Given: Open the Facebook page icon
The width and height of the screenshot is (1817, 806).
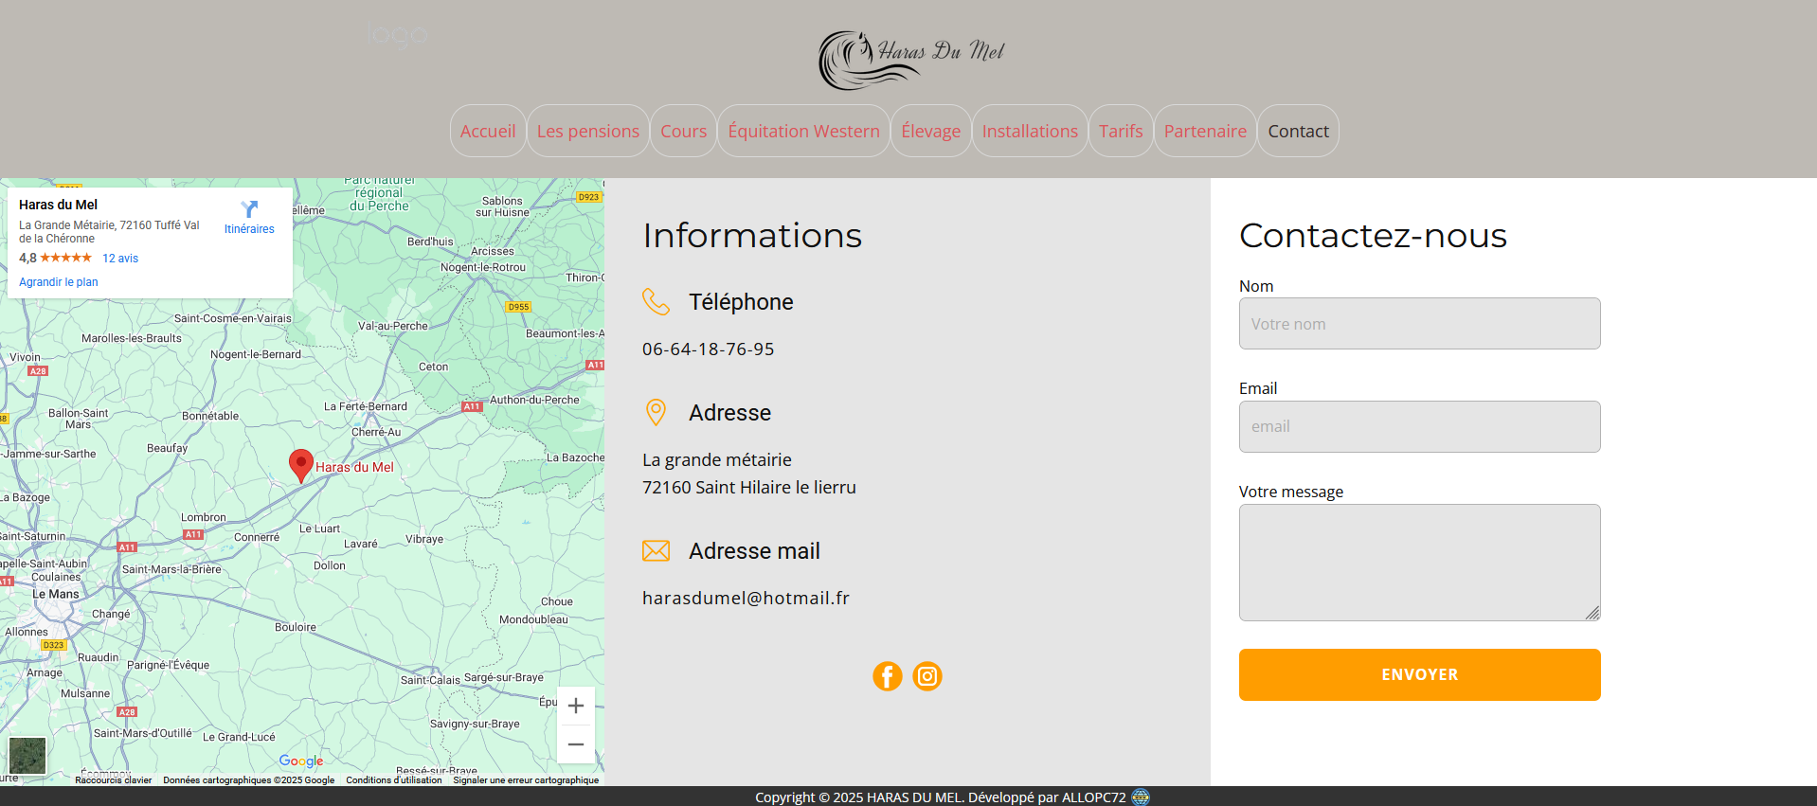Looking at the screenshot, I should pyautogui.click(x=887, y=676).
